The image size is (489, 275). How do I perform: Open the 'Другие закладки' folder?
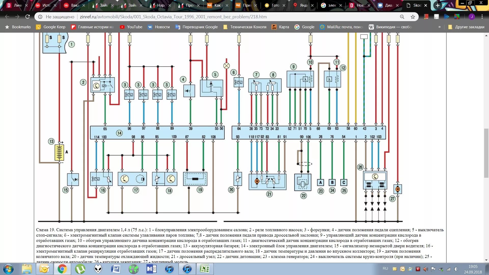pos(466,27)
